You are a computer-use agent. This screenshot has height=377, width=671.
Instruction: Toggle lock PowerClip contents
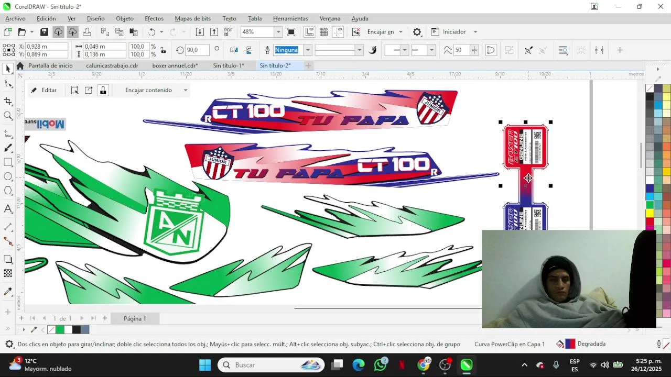point(103,90)
